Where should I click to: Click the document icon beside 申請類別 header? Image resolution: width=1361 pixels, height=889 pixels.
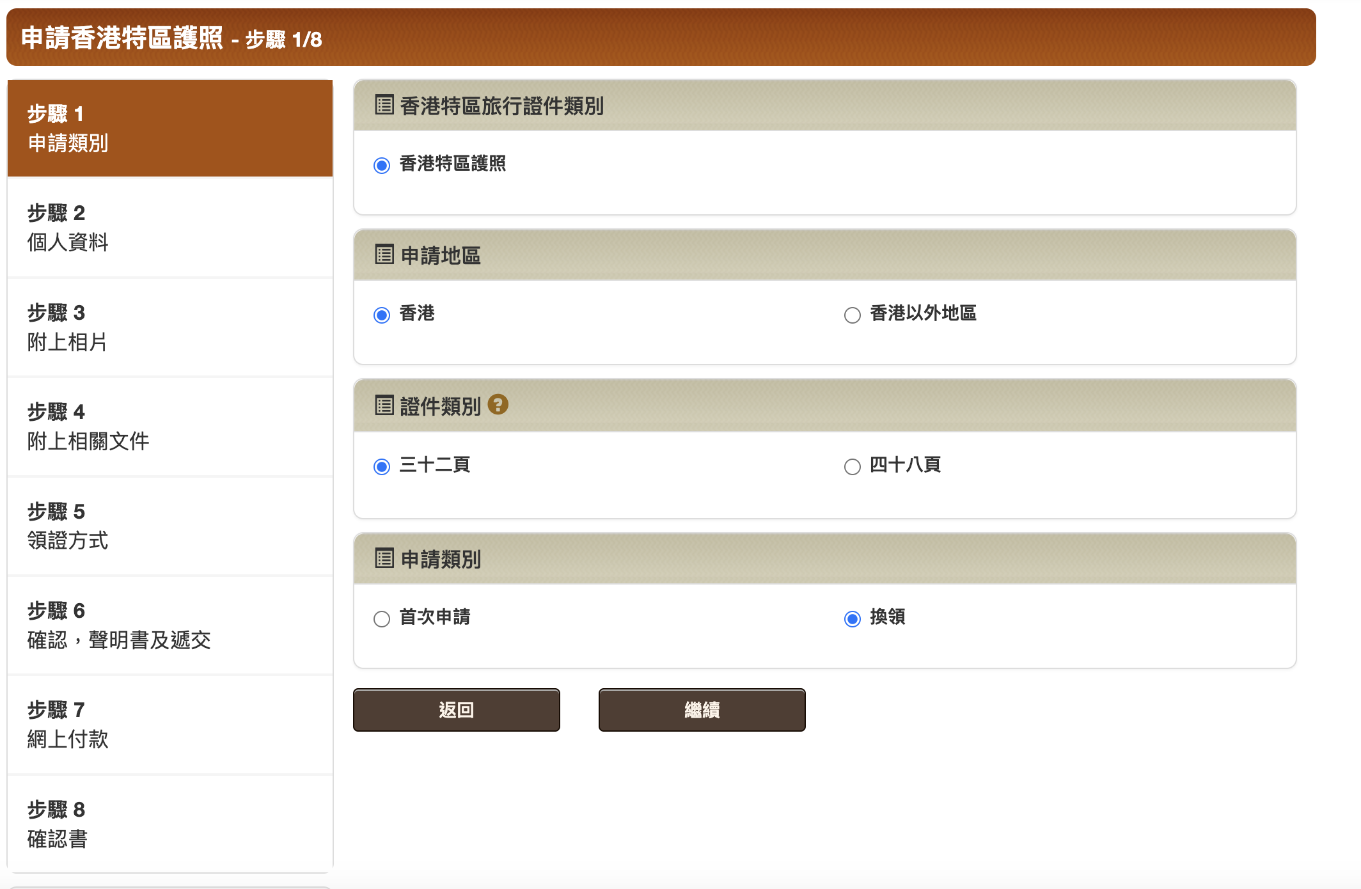pyautogui.click(x=383, y=558)
